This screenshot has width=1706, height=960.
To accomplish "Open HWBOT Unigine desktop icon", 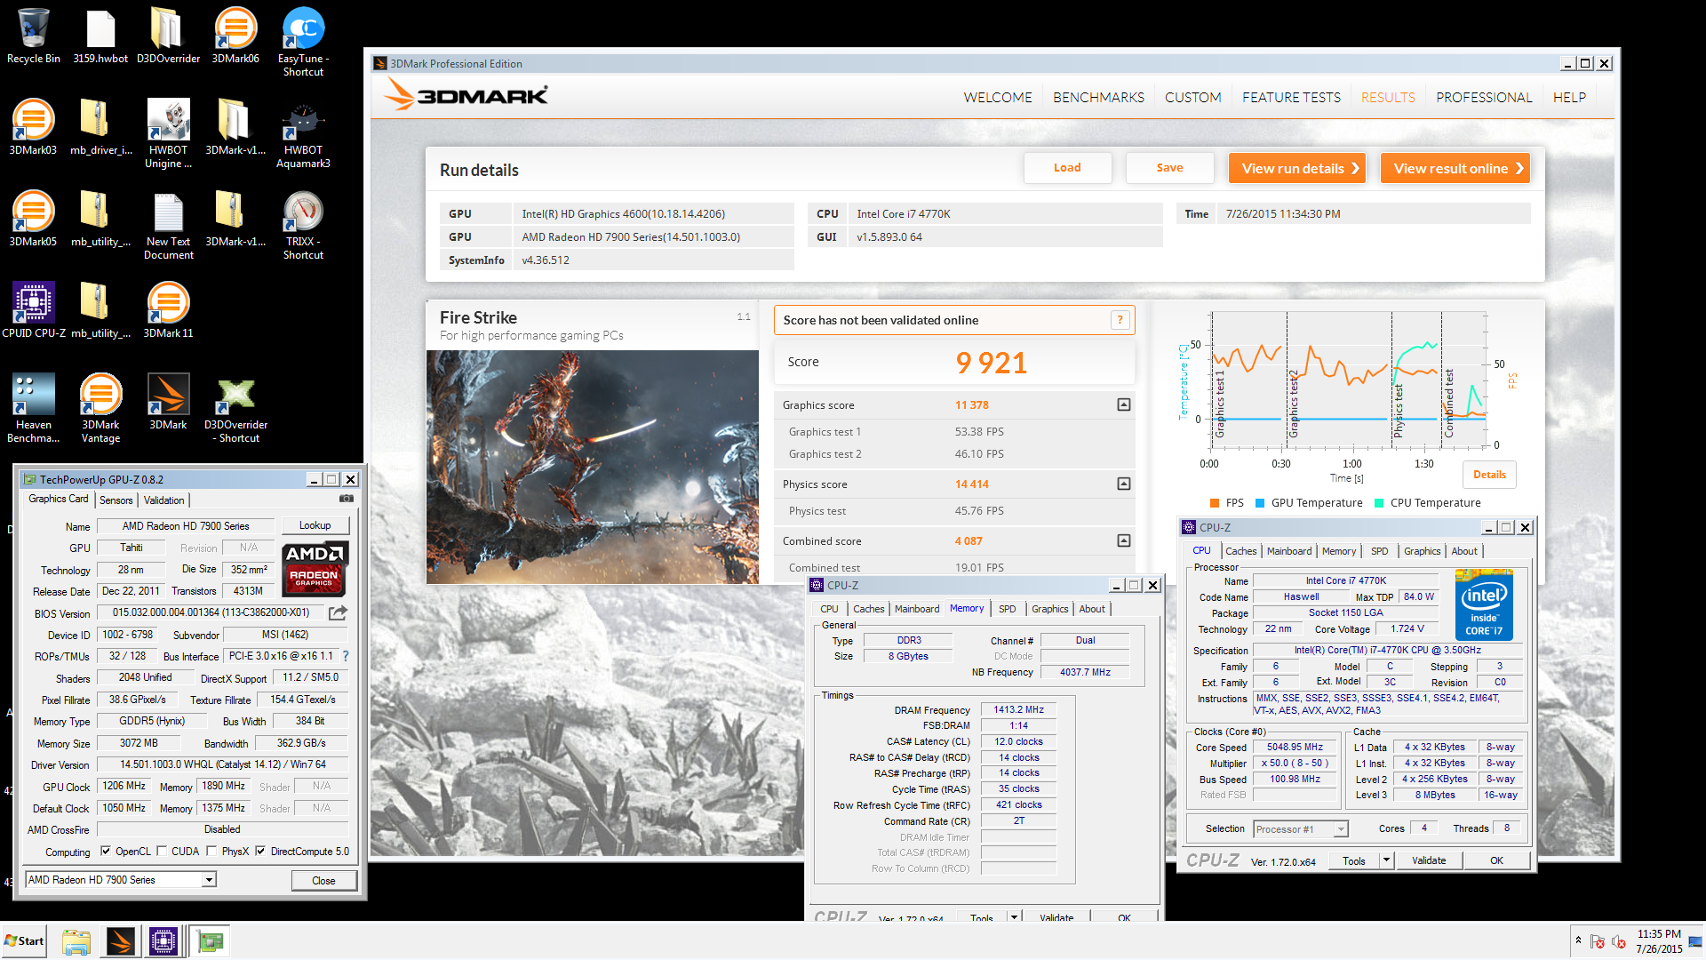I will click(x=168, y=133).
